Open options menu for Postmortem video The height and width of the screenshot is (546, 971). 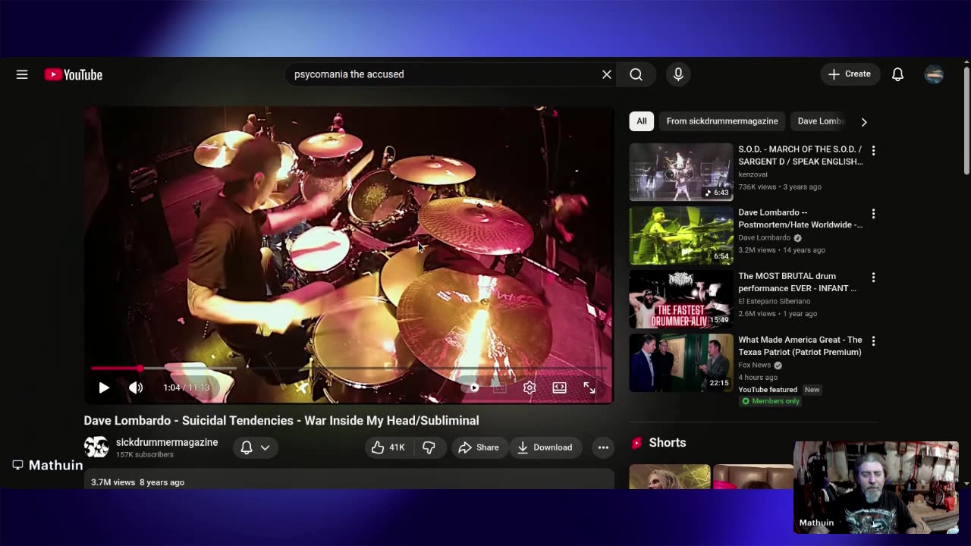pyautogui.click(x=873, y=215)
